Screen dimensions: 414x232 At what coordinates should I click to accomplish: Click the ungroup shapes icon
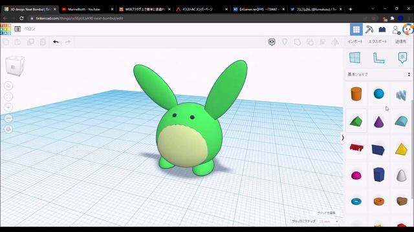[x=310, y=42]
